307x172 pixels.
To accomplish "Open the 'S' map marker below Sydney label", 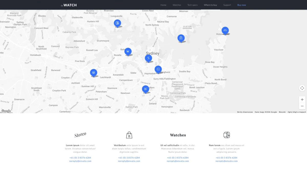I will [x=148, y=58].
